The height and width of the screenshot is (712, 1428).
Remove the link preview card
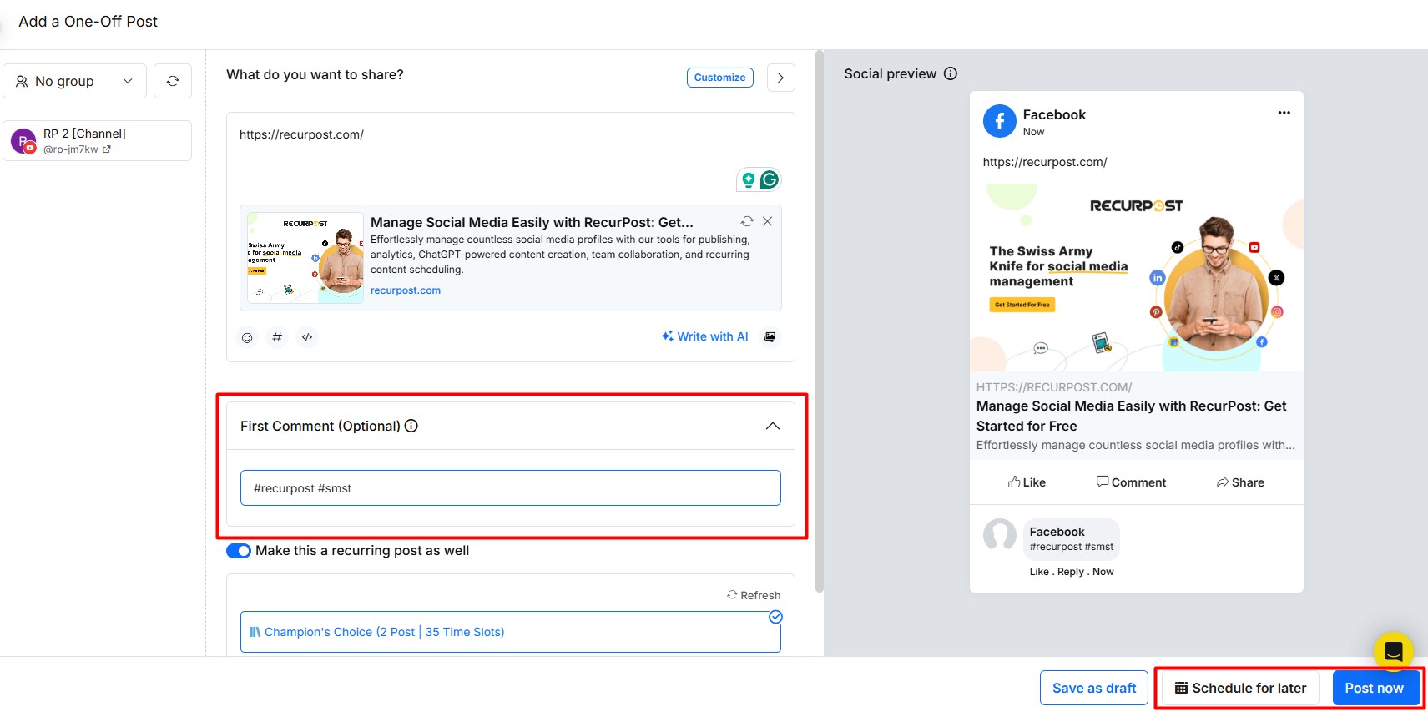(x=767, y=221)
